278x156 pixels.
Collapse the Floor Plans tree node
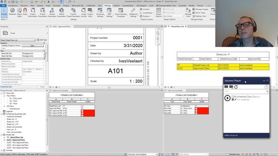pyautogui.click(x=4, y=96)
